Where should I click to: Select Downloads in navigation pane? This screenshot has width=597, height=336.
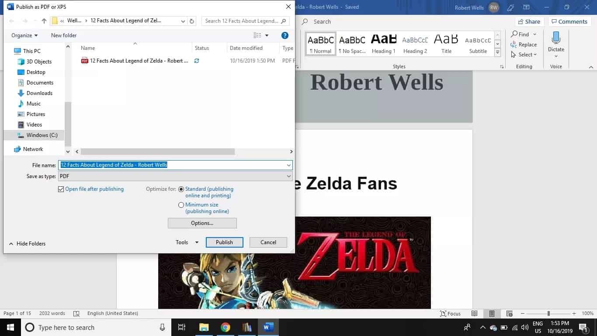(x=39, y=93)
